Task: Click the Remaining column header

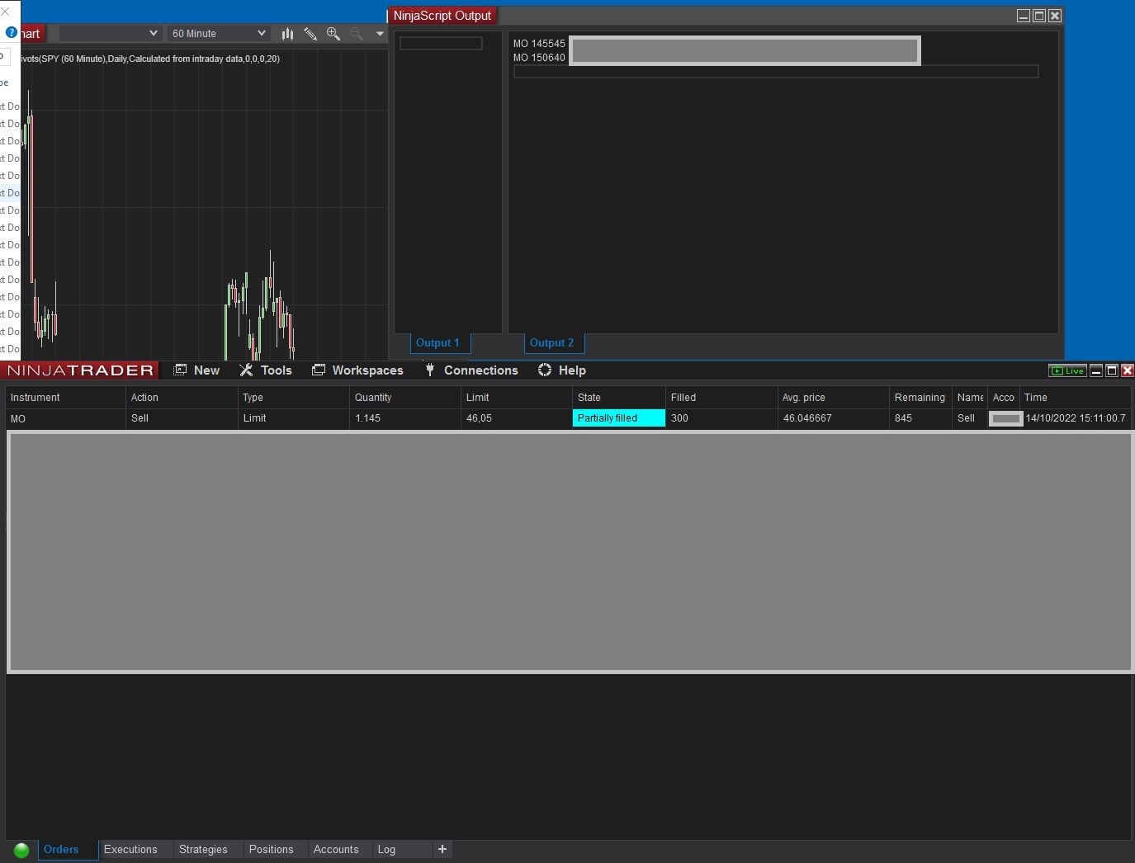Action: coord(921,398)
